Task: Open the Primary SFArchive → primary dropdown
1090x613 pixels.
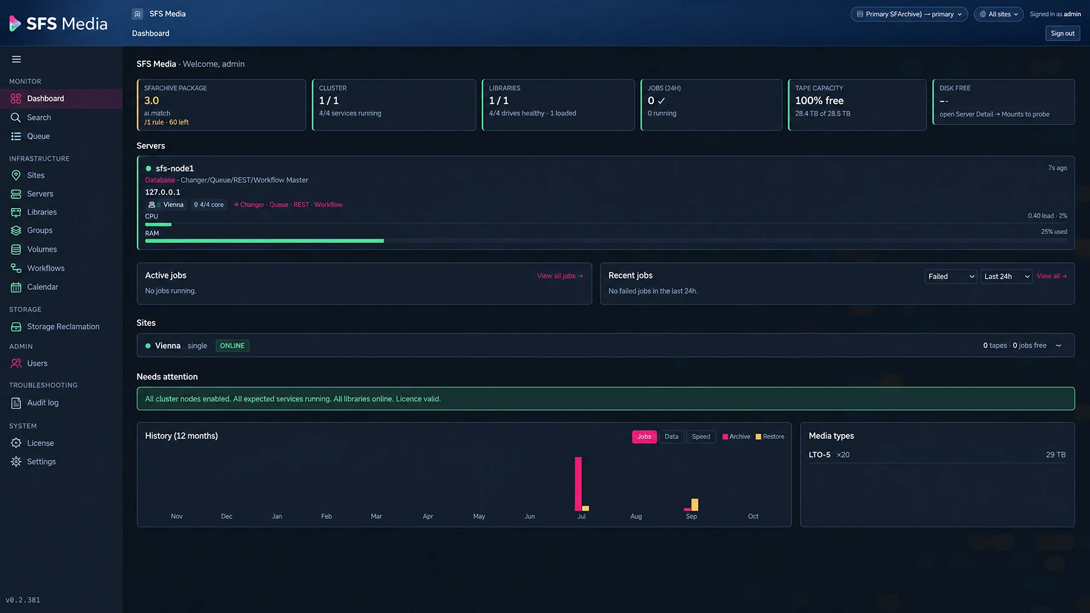Action: [x=909, y=14]
